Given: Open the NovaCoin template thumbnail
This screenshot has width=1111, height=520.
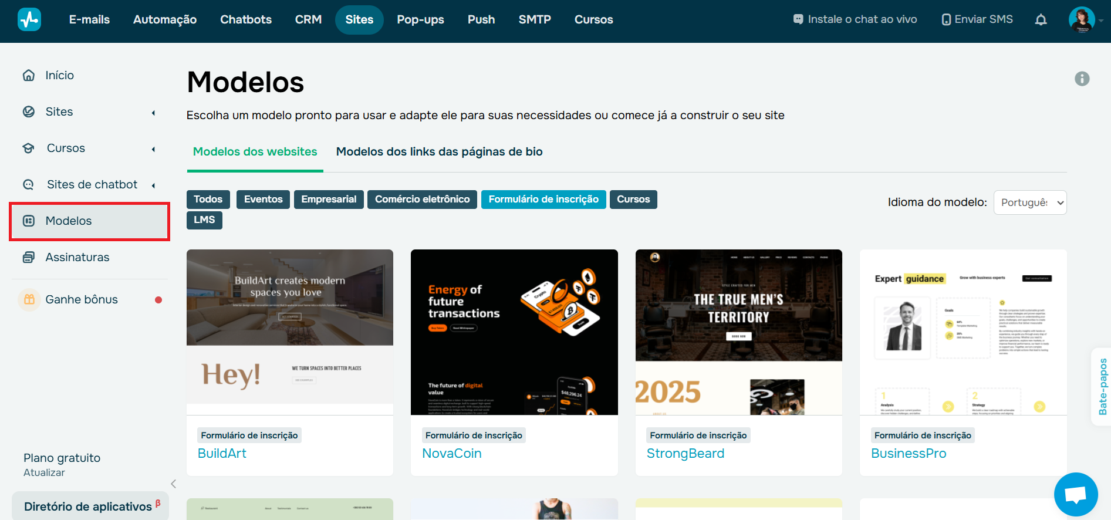Looking at the screenshot, I should click(514, 332).
